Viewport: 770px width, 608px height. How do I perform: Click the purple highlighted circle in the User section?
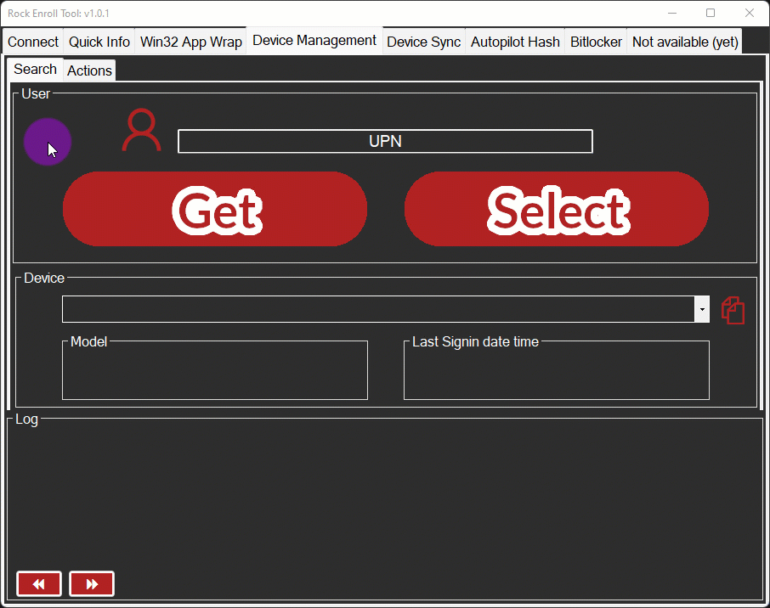click(x=48, y=141)
